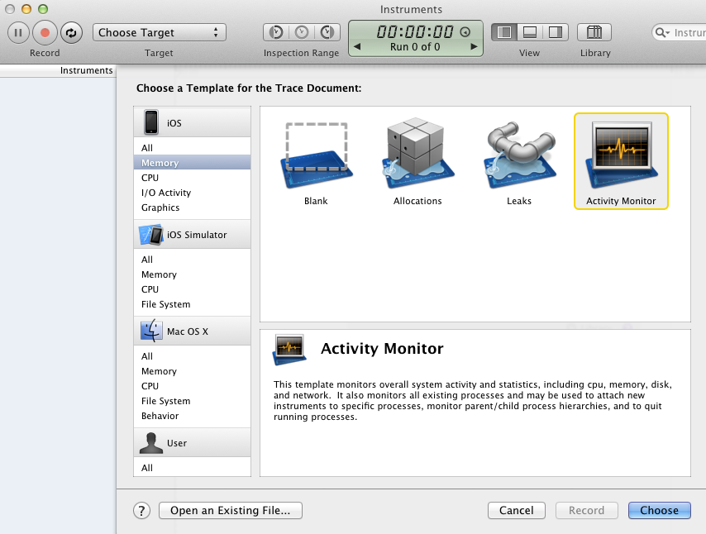Open the Library panel

594,32
